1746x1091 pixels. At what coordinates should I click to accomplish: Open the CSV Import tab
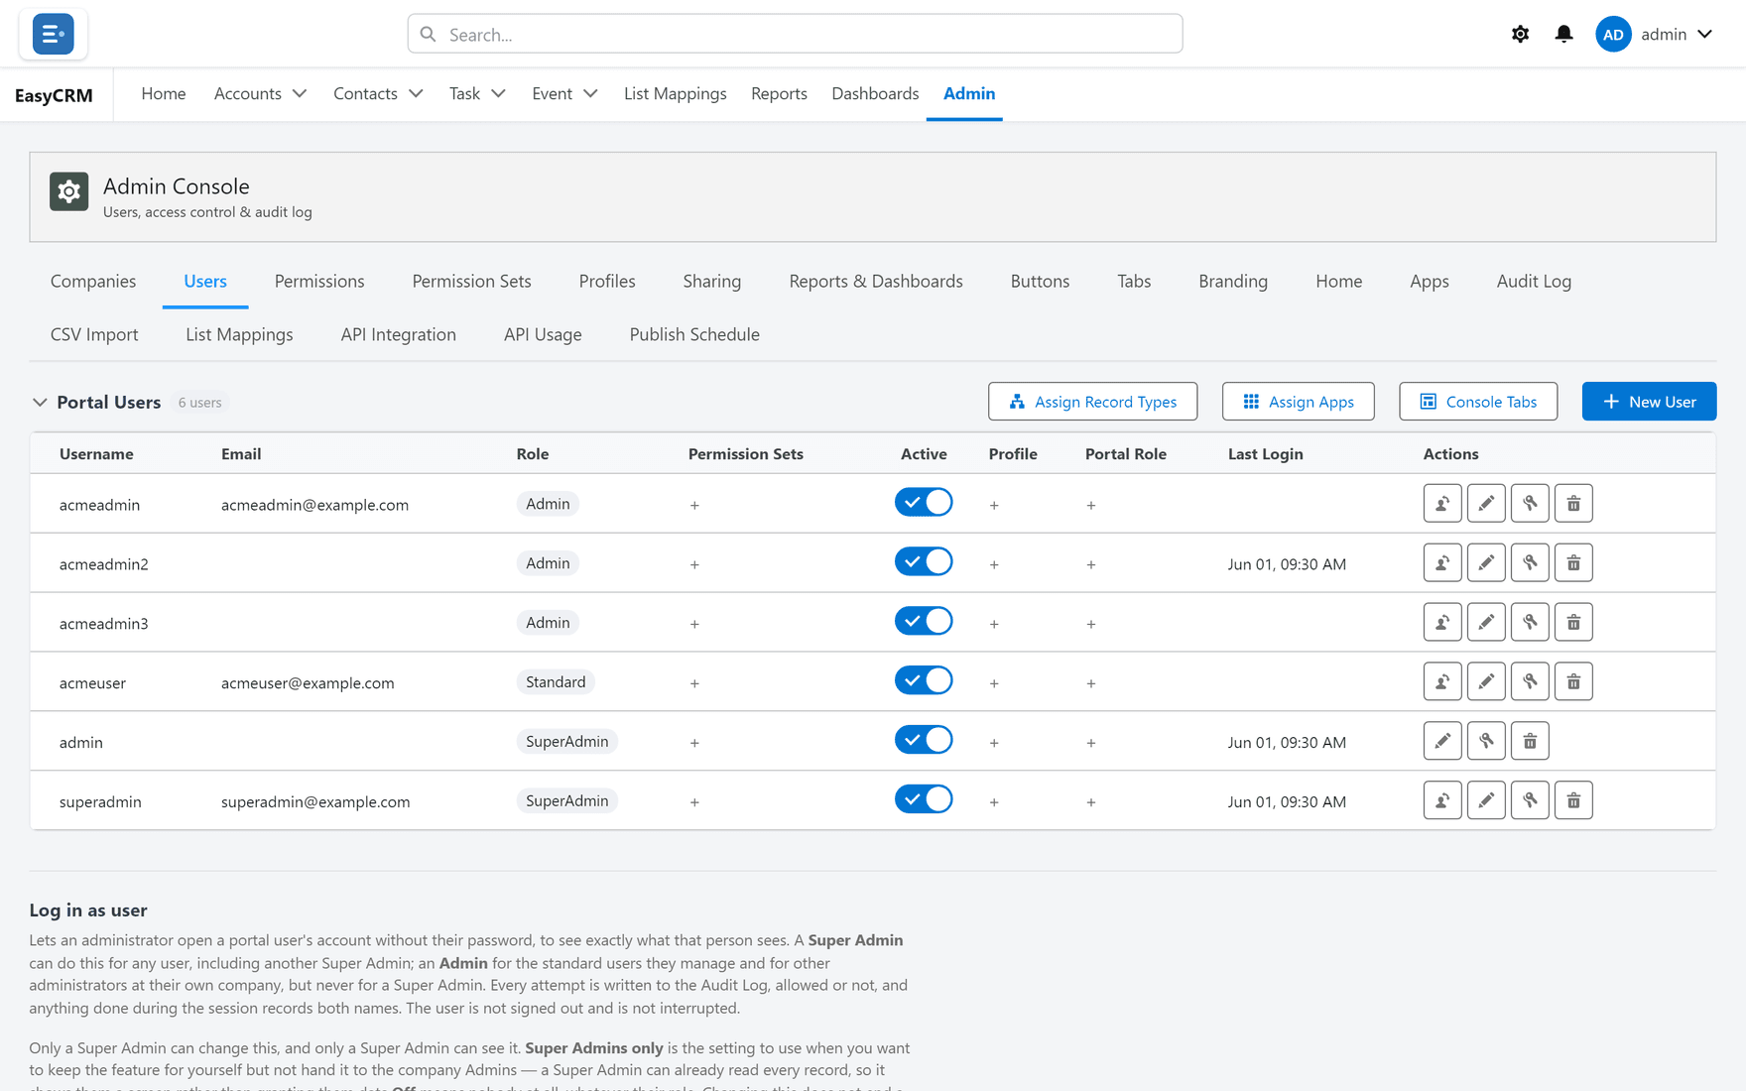point(94,334)
